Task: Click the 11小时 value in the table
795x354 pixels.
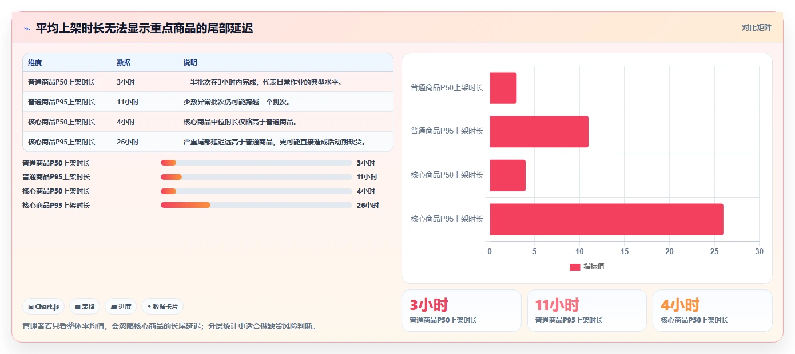Action: tap(128, 102)
